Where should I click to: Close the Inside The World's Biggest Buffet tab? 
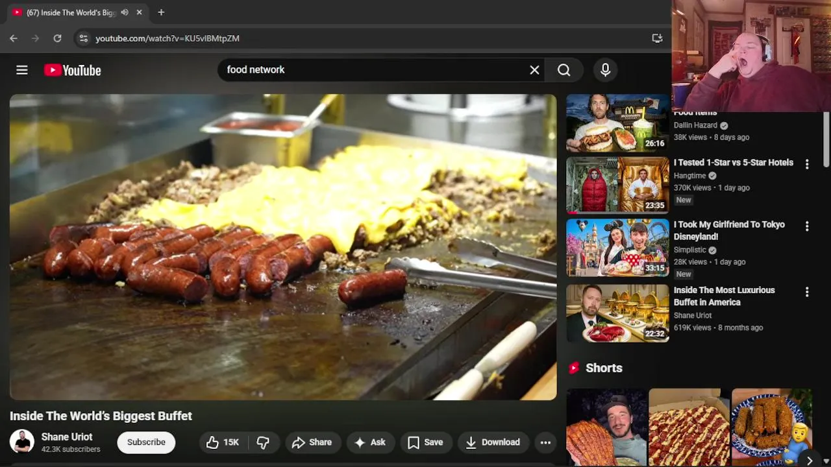pos(139,12)
